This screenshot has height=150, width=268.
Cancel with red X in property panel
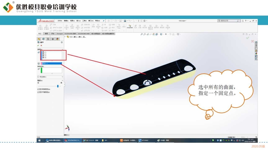click(41, 46)
